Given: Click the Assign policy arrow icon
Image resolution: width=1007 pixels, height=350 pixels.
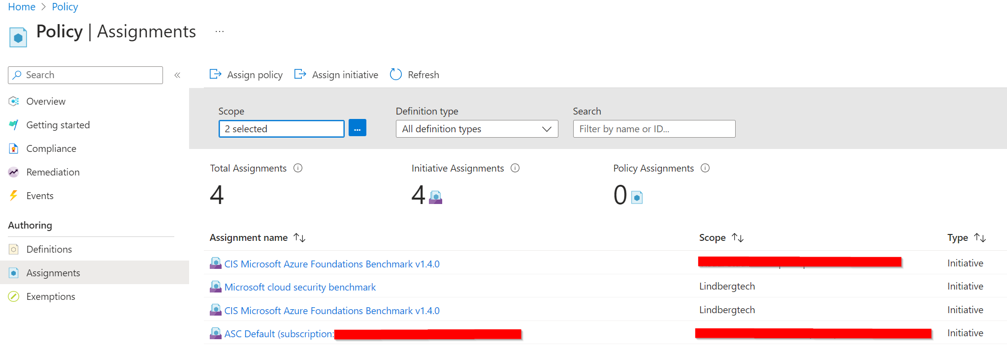Looking at the screenshot, I should (x=216, y=74).
